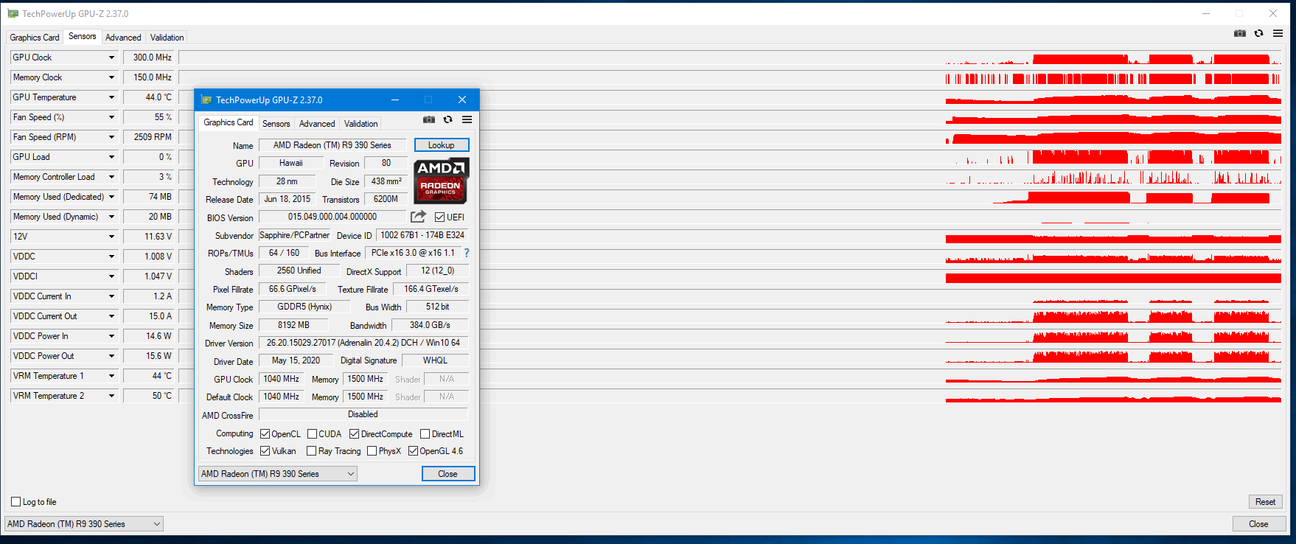Viewport: 1296px width, 544px height.
Task: Toggle the OpenCL checkbox
Action: 265,434
